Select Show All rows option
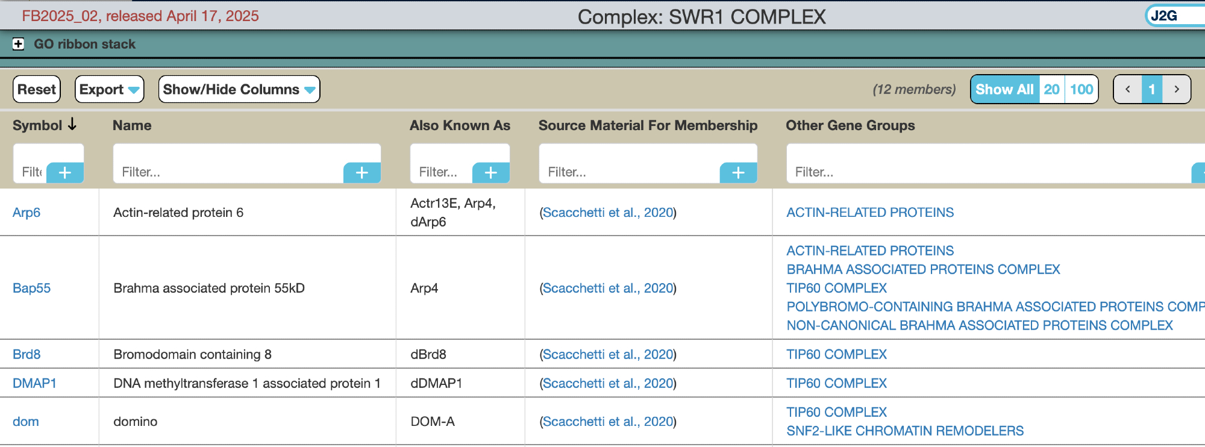 pos(1004,89)
